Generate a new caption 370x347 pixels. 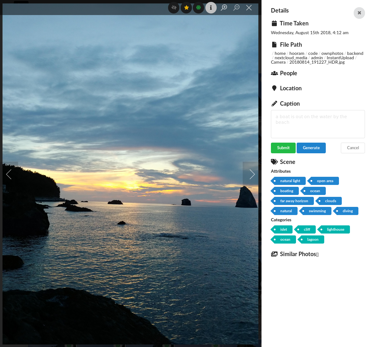point(311,148)
